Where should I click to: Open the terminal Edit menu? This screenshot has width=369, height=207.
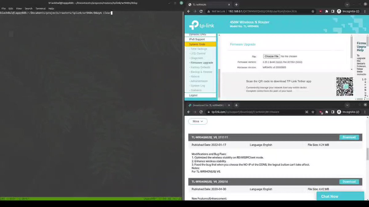pos(11,9)
